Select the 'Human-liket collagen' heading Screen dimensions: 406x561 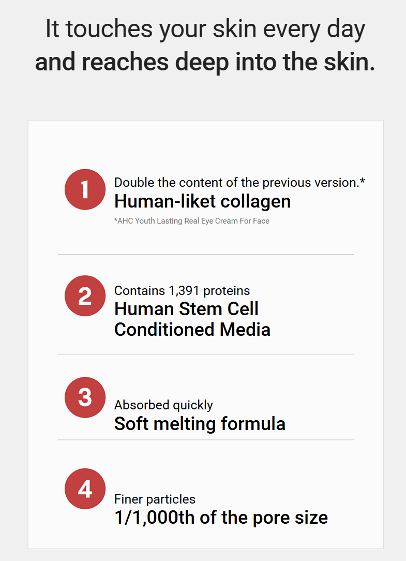coord(202,202)
